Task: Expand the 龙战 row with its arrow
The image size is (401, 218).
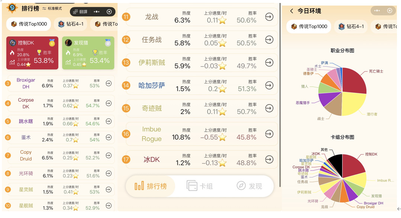Action: 269,17
